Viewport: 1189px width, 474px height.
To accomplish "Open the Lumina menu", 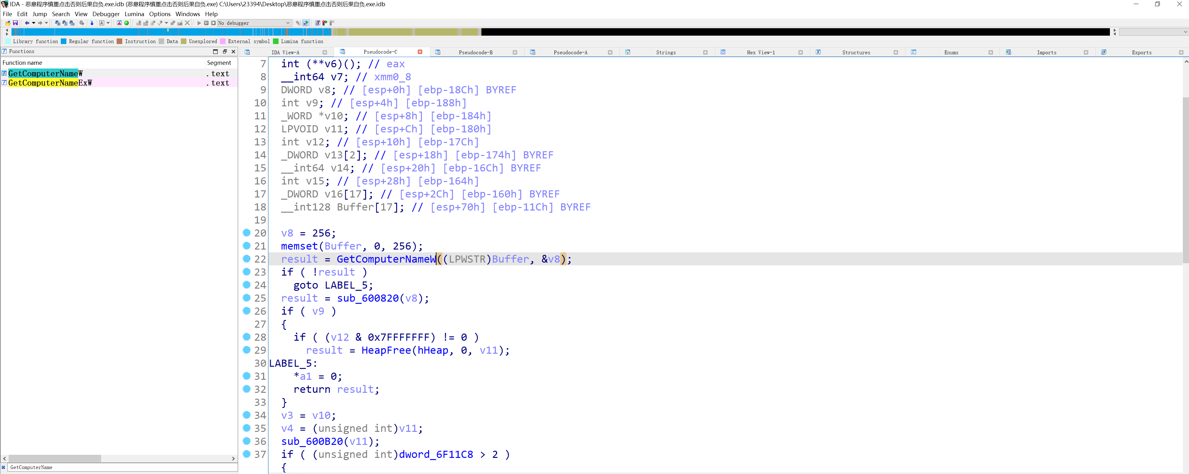I will pos(134,14).
